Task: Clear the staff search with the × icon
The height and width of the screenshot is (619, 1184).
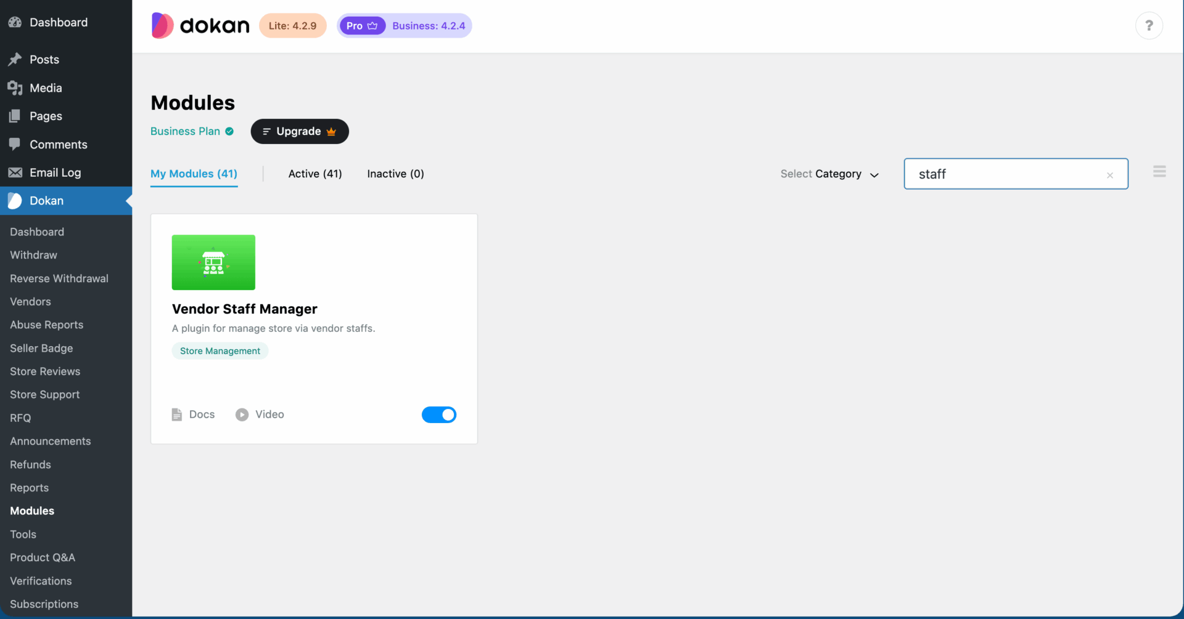Action: (x=1110, y=175)
